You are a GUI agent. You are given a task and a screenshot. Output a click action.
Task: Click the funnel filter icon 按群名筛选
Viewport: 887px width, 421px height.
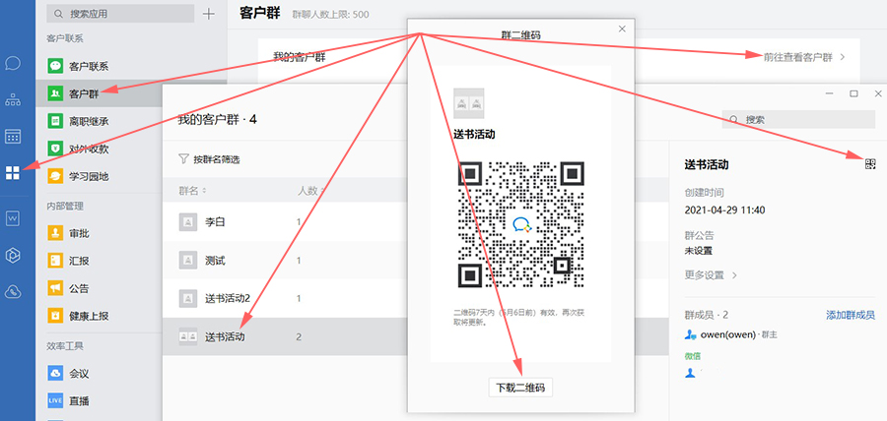pyautogui.click(x=183, y=159)
